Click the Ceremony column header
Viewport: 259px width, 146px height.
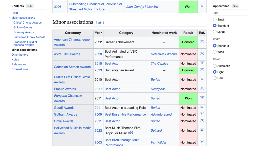(x=73, y=33)
